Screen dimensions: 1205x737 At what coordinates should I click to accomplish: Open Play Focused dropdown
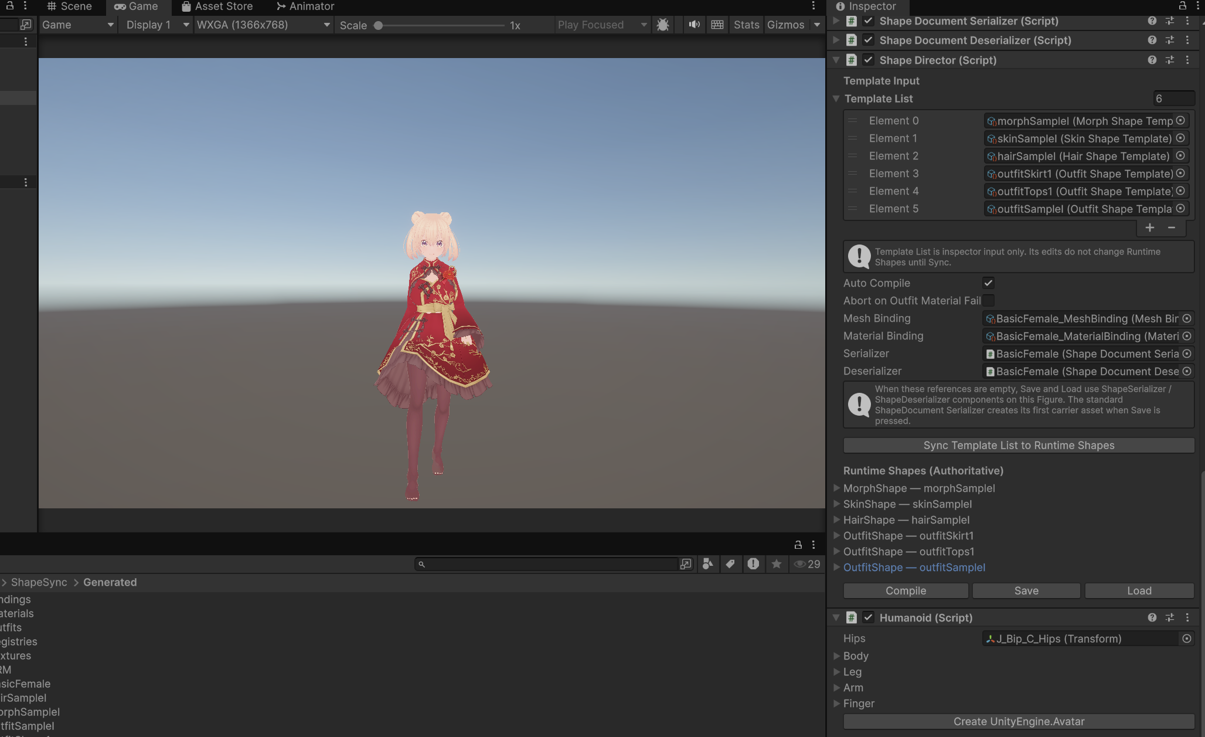(602, 25)
